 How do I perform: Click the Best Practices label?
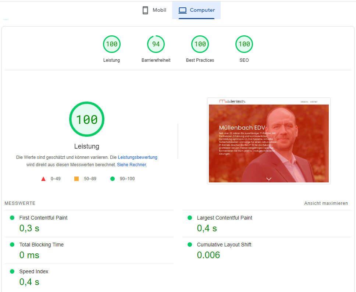pos(200,60)
